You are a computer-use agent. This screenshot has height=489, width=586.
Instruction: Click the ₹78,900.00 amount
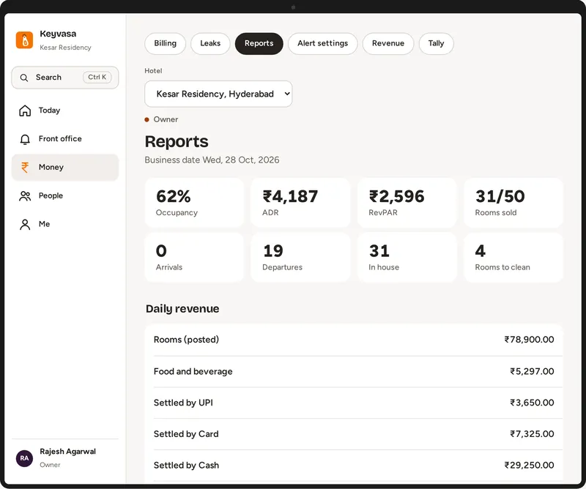529,340
